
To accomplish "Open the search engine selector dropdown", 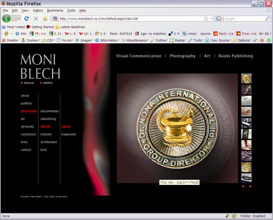I will (x=219, y=19).
